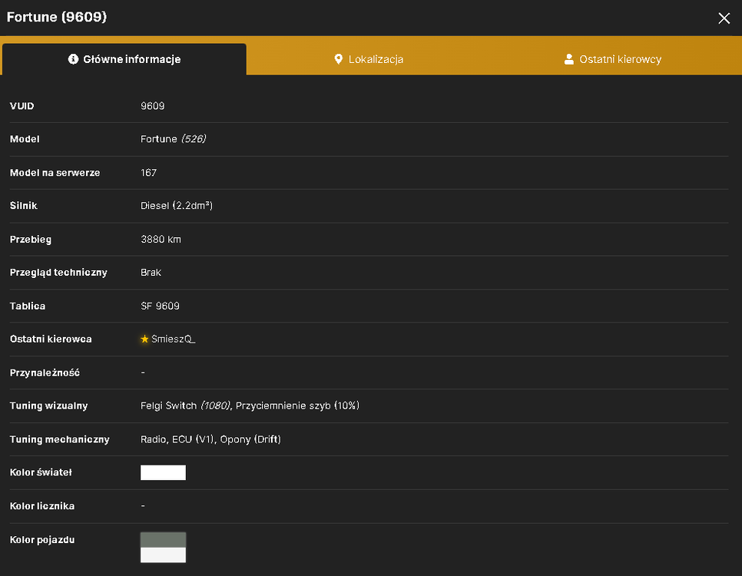Click the Przegląd techniczny label

point(58,273)
